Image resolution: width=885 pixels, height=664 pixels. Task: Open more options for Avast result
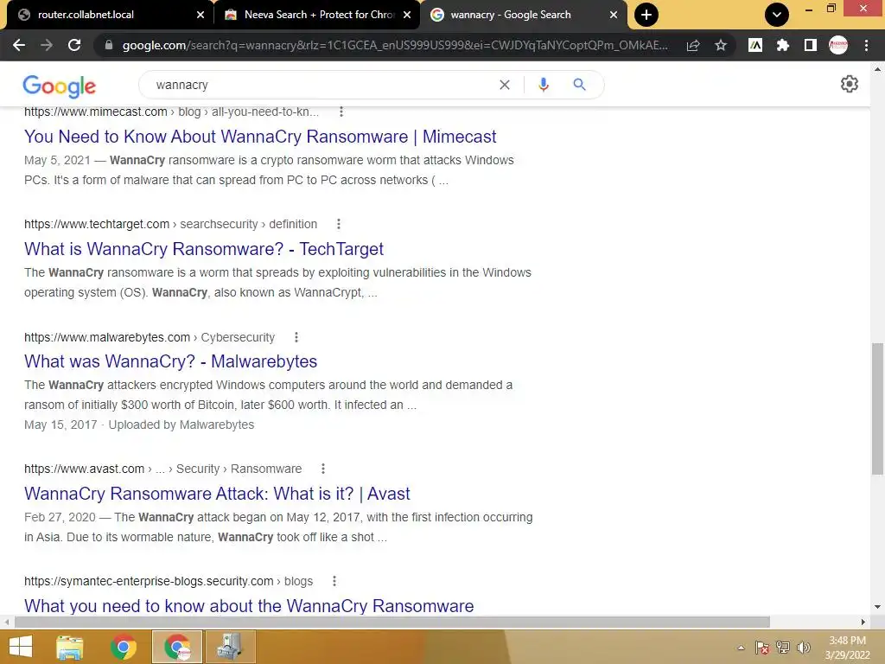pos(323,469)
